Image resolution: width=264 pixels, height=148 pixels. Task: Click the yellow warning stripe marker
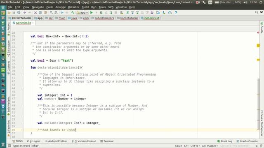(258, 46)
